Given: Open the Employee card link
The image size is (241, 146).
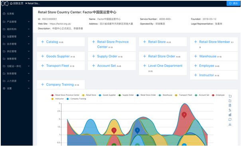Looking at the screenshot, I should click(207, 66).
